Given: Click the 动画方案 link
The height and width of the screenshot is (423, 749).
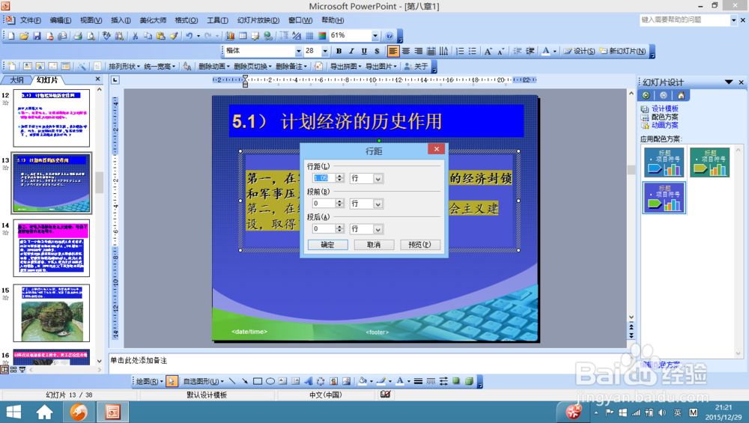Looking at the screenshot, I should point(665,125).
